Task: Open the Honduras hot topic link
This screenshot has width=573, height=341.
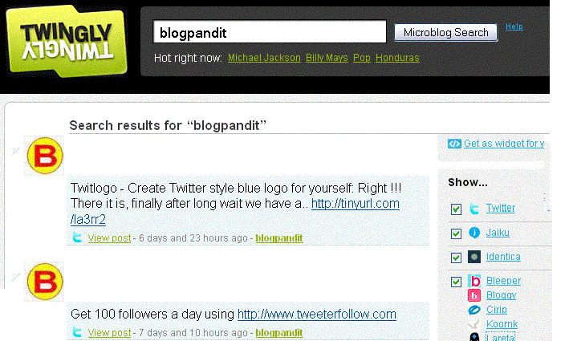Action: pyautogui.click(x=397, y=58)
